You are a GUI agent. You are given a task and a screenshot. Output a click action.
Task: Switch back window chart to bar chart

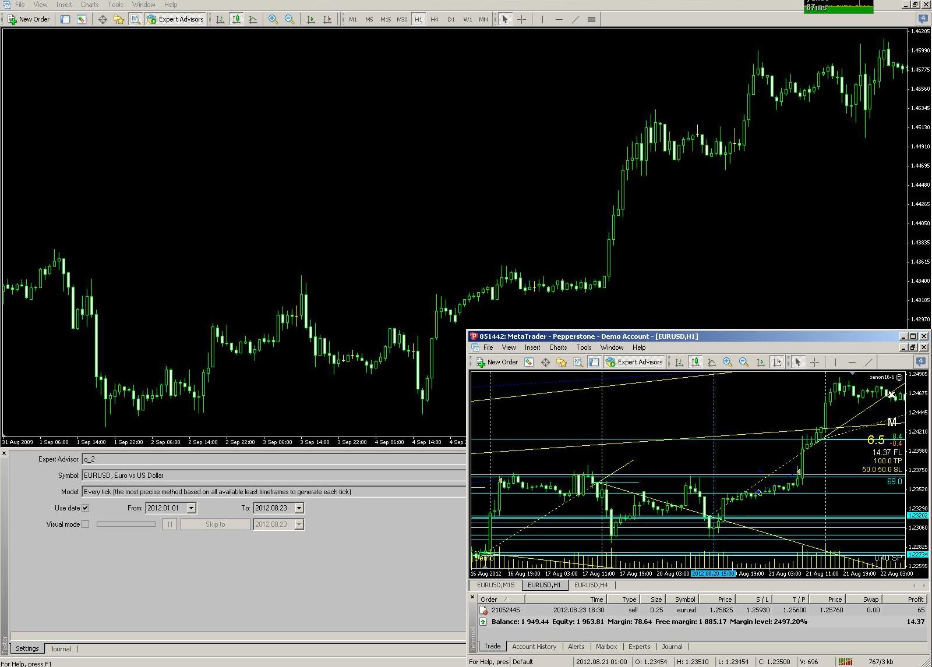[x=220, y=19]
